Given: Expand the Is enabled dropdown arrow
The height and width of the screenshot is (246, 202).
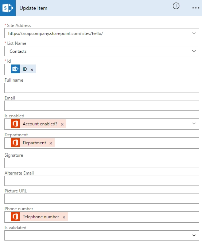Looking at the screenshot, I should 194,124.
